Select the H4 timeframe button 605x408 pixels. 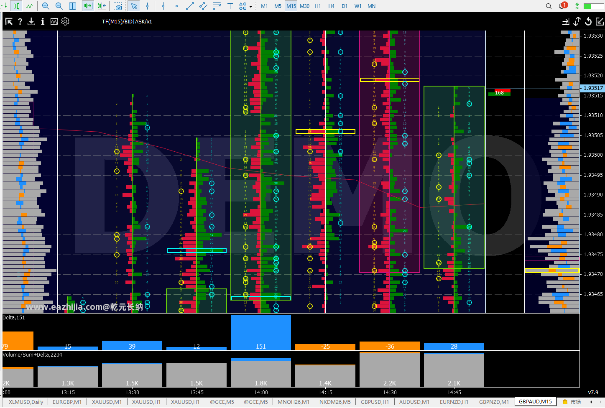[x=331, y=6]
